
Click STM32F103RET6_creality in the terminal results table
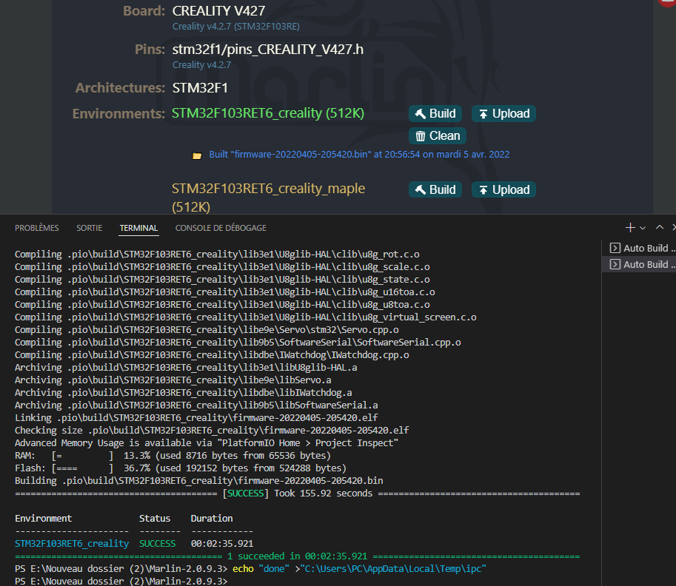click(x=72, y=543)
